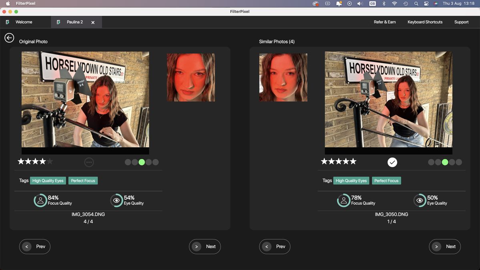Screen dimensions: 480x270
Task: Click the back arrow at top left
Action: tap(9, 38)
